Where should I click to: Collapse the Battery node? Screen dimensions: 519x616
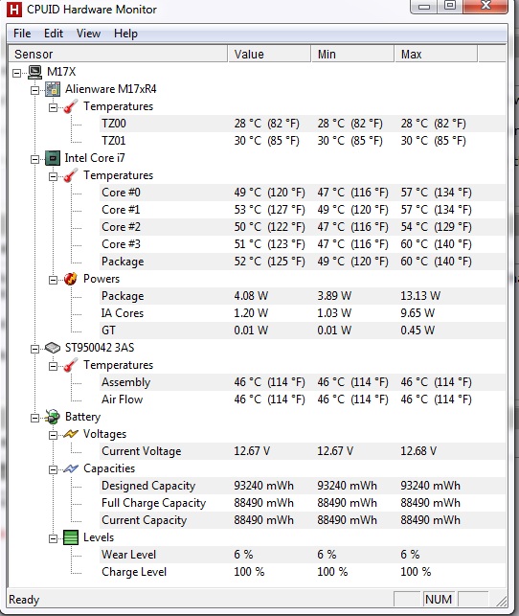click(34, 418)
